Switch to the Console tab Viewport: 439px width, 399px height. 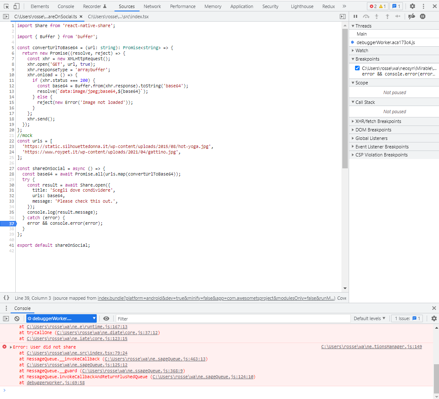pyautogui.click(x=66, y=6)
